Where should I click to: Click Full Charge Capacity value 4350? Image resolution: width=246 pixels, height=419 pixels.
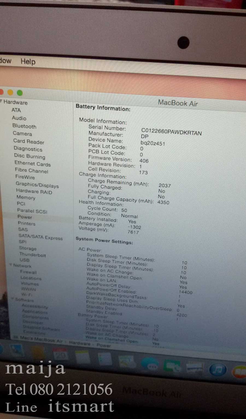[163, 202]
